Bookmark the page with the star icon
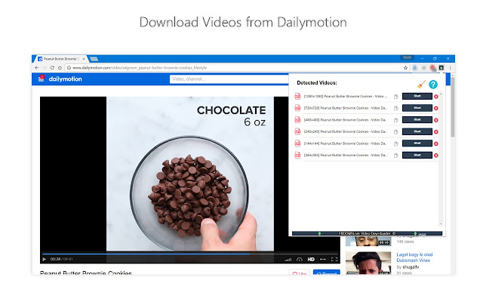The image size is (483, 302). 405,67
